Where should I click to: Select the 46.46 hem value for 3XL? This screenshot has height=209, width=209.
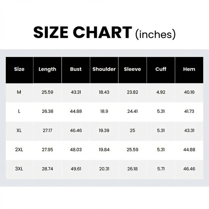[x=189, y=169]
